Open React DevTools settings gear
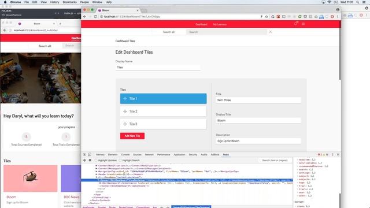 click(90, 161)
